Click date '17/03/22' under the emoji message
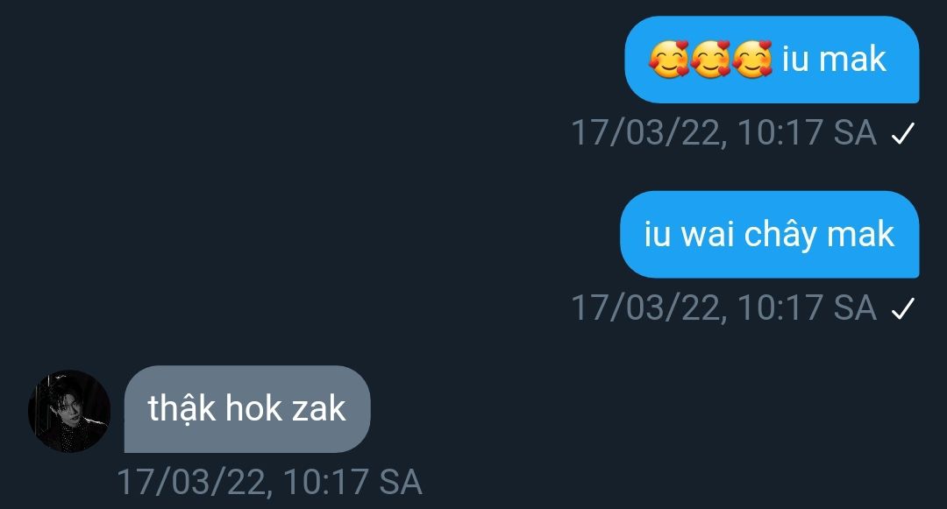The width and height of the screenshot is (947, 509). tap(645, 132)
